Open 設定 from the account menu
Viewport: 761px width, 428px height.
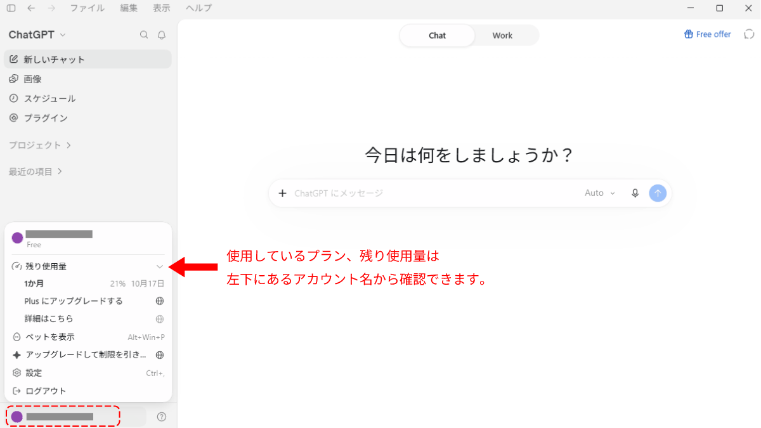88,373
